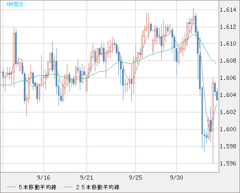This screenshot has height=193, width=240.
Task: Click the 1.614 price axis label
Action: click(x=228, y=10)
